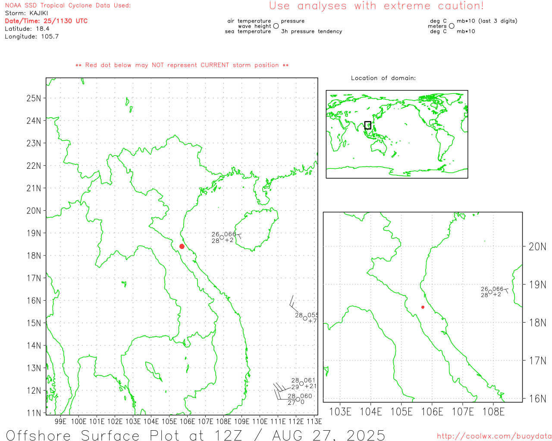Click '113E' longitude label on main map
Viewport: 552px width, 441px height.
314,422
